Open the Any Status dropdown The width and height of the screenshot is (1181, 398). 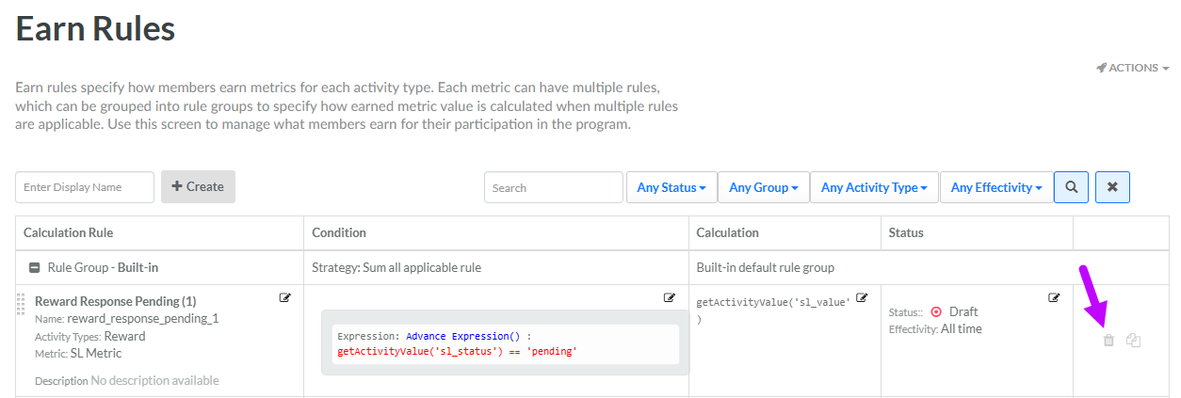pos(671,187)
